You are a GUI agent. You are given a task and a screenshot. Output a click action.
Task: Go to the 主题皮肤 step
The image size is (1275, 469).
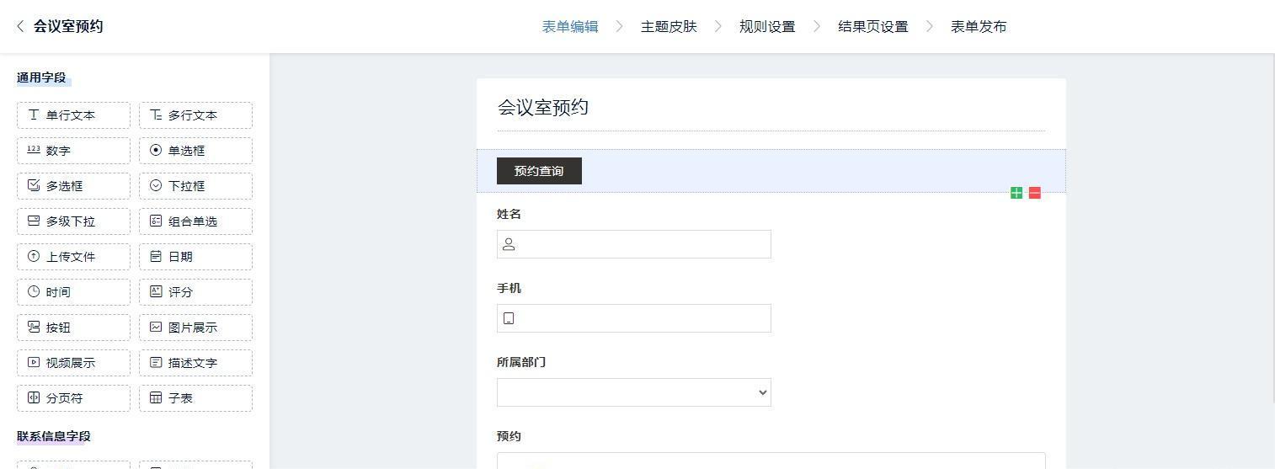669,27
